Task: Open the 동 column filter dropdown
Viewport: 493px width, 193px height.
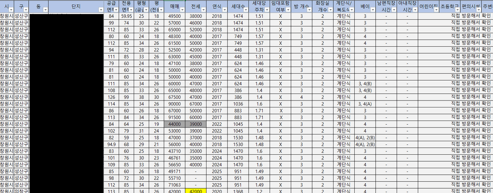Action: pyautogui.click(x=46, y=10)
